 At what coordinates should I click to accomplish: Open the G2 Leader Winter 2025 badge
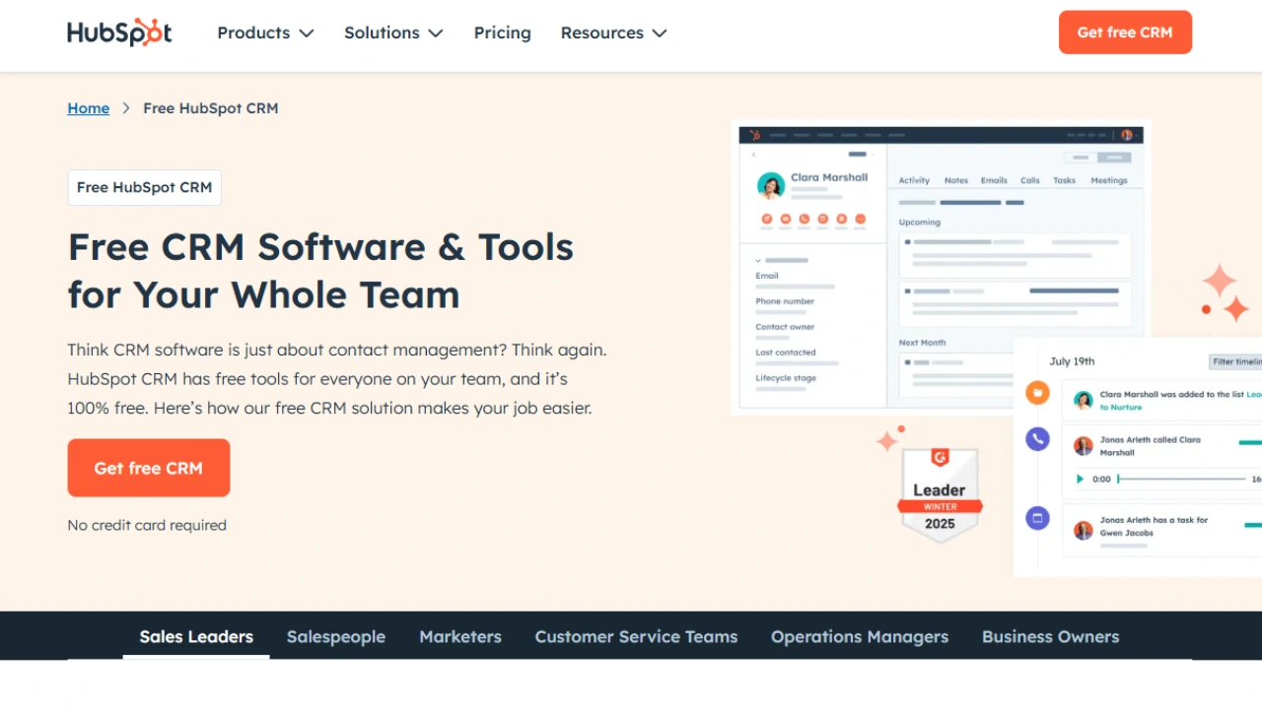pos(940,495)
